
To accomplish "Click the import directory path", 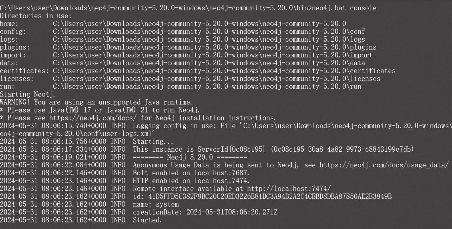I will pos(213,55).
